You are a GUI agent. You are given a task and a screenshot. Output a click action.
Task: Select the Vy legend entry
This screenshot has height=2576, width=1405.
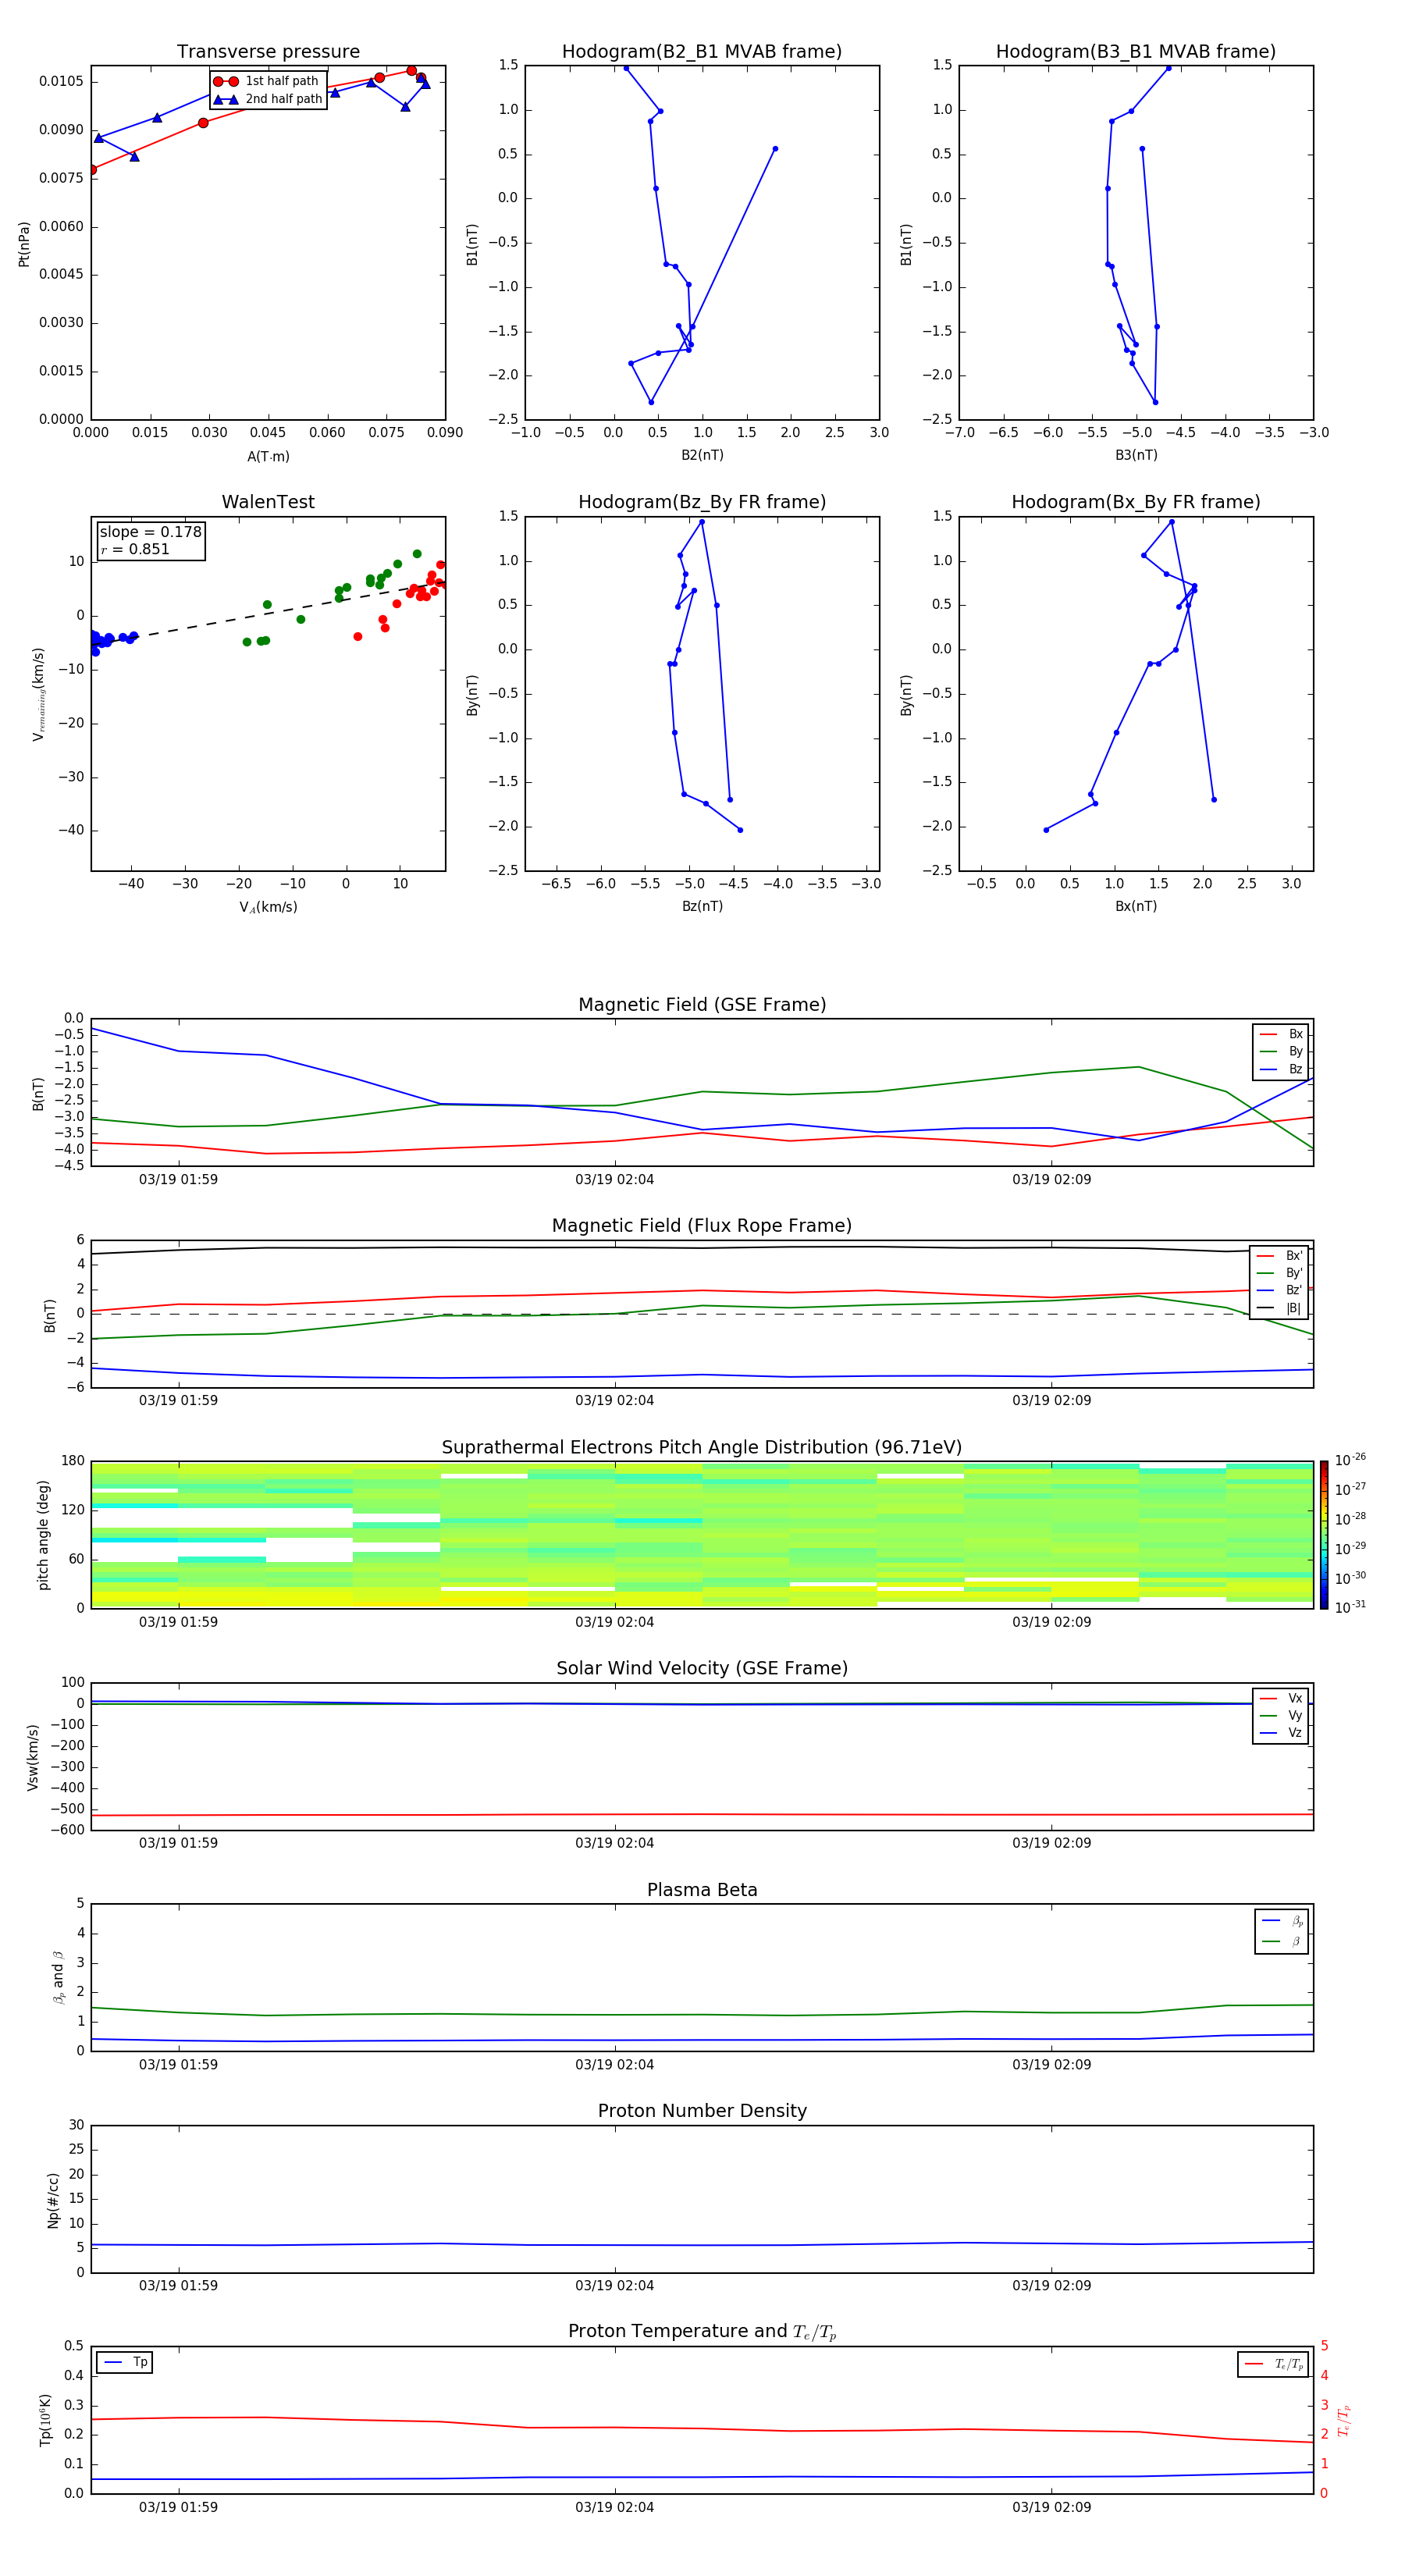click(x=1281, y=1715)
